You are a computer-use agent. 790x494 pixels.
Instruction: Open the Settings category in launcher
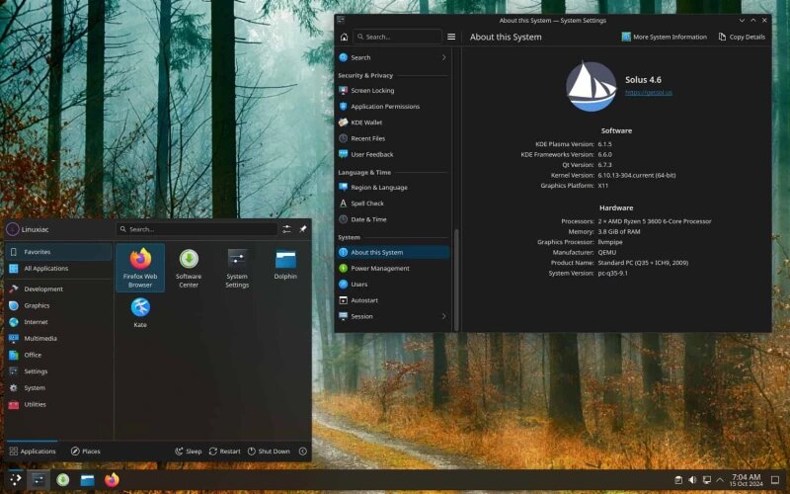click(59, 371)
